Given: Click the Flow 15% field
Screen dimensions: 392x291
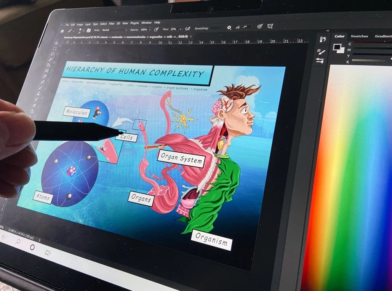Looking at the screenshot, I should tap(174, 29).
